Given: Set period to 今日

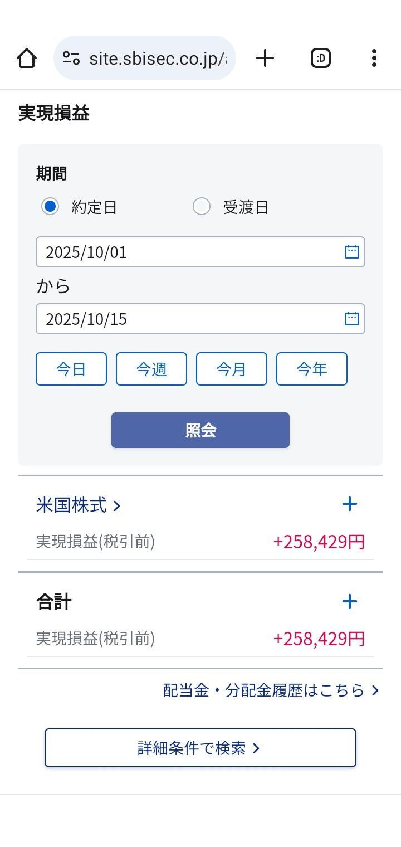Looking at the screenshot, I should pos(71,369).
